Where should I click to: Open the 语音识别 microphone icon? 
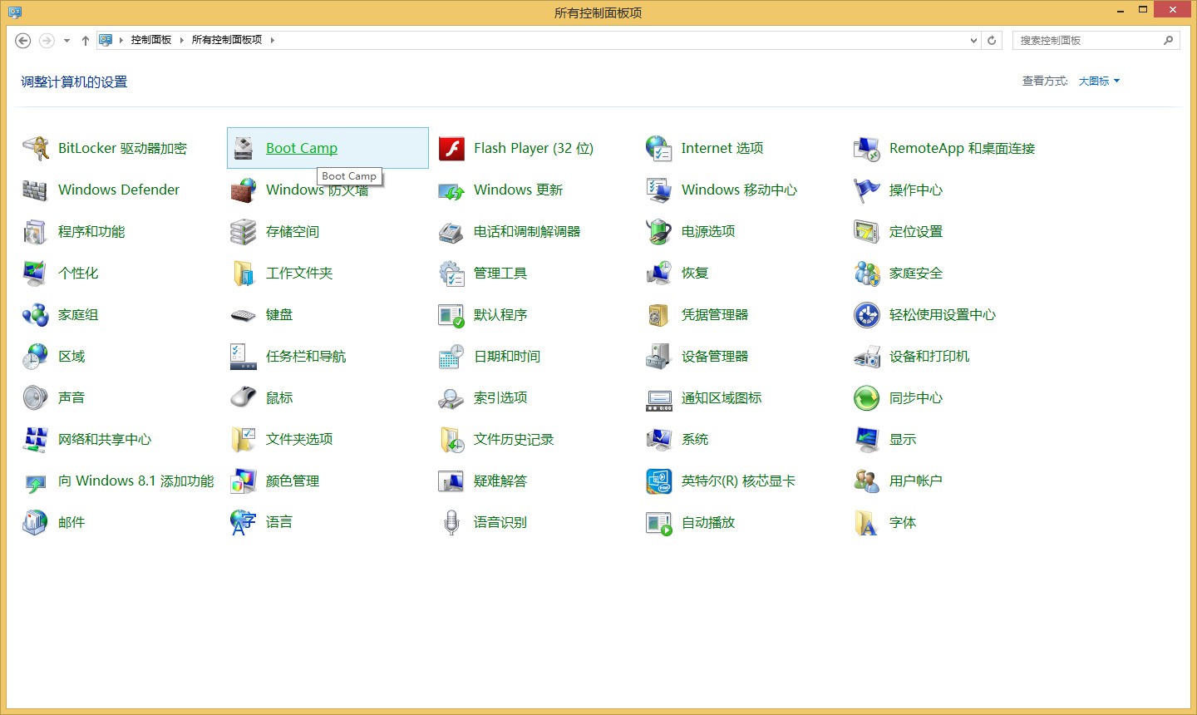pos(451,522)
